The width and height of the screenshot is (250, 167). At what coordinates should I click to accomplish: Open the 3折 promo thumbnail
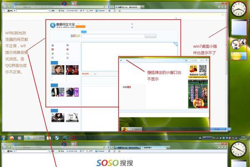58,92
